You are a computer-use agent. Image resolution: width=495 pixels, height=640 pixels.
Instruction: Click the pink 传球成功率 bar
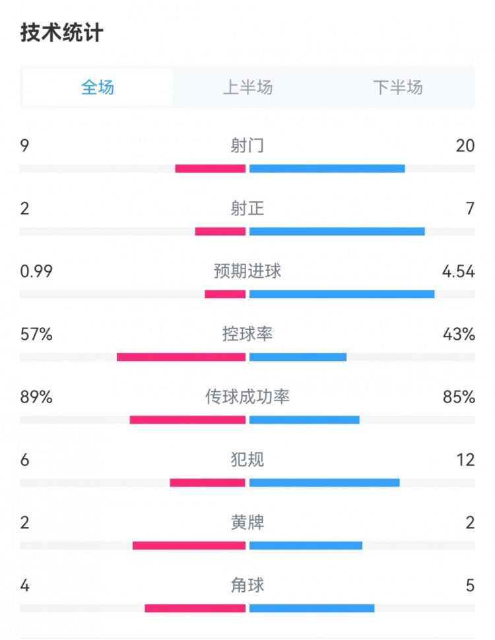point(187,420)
